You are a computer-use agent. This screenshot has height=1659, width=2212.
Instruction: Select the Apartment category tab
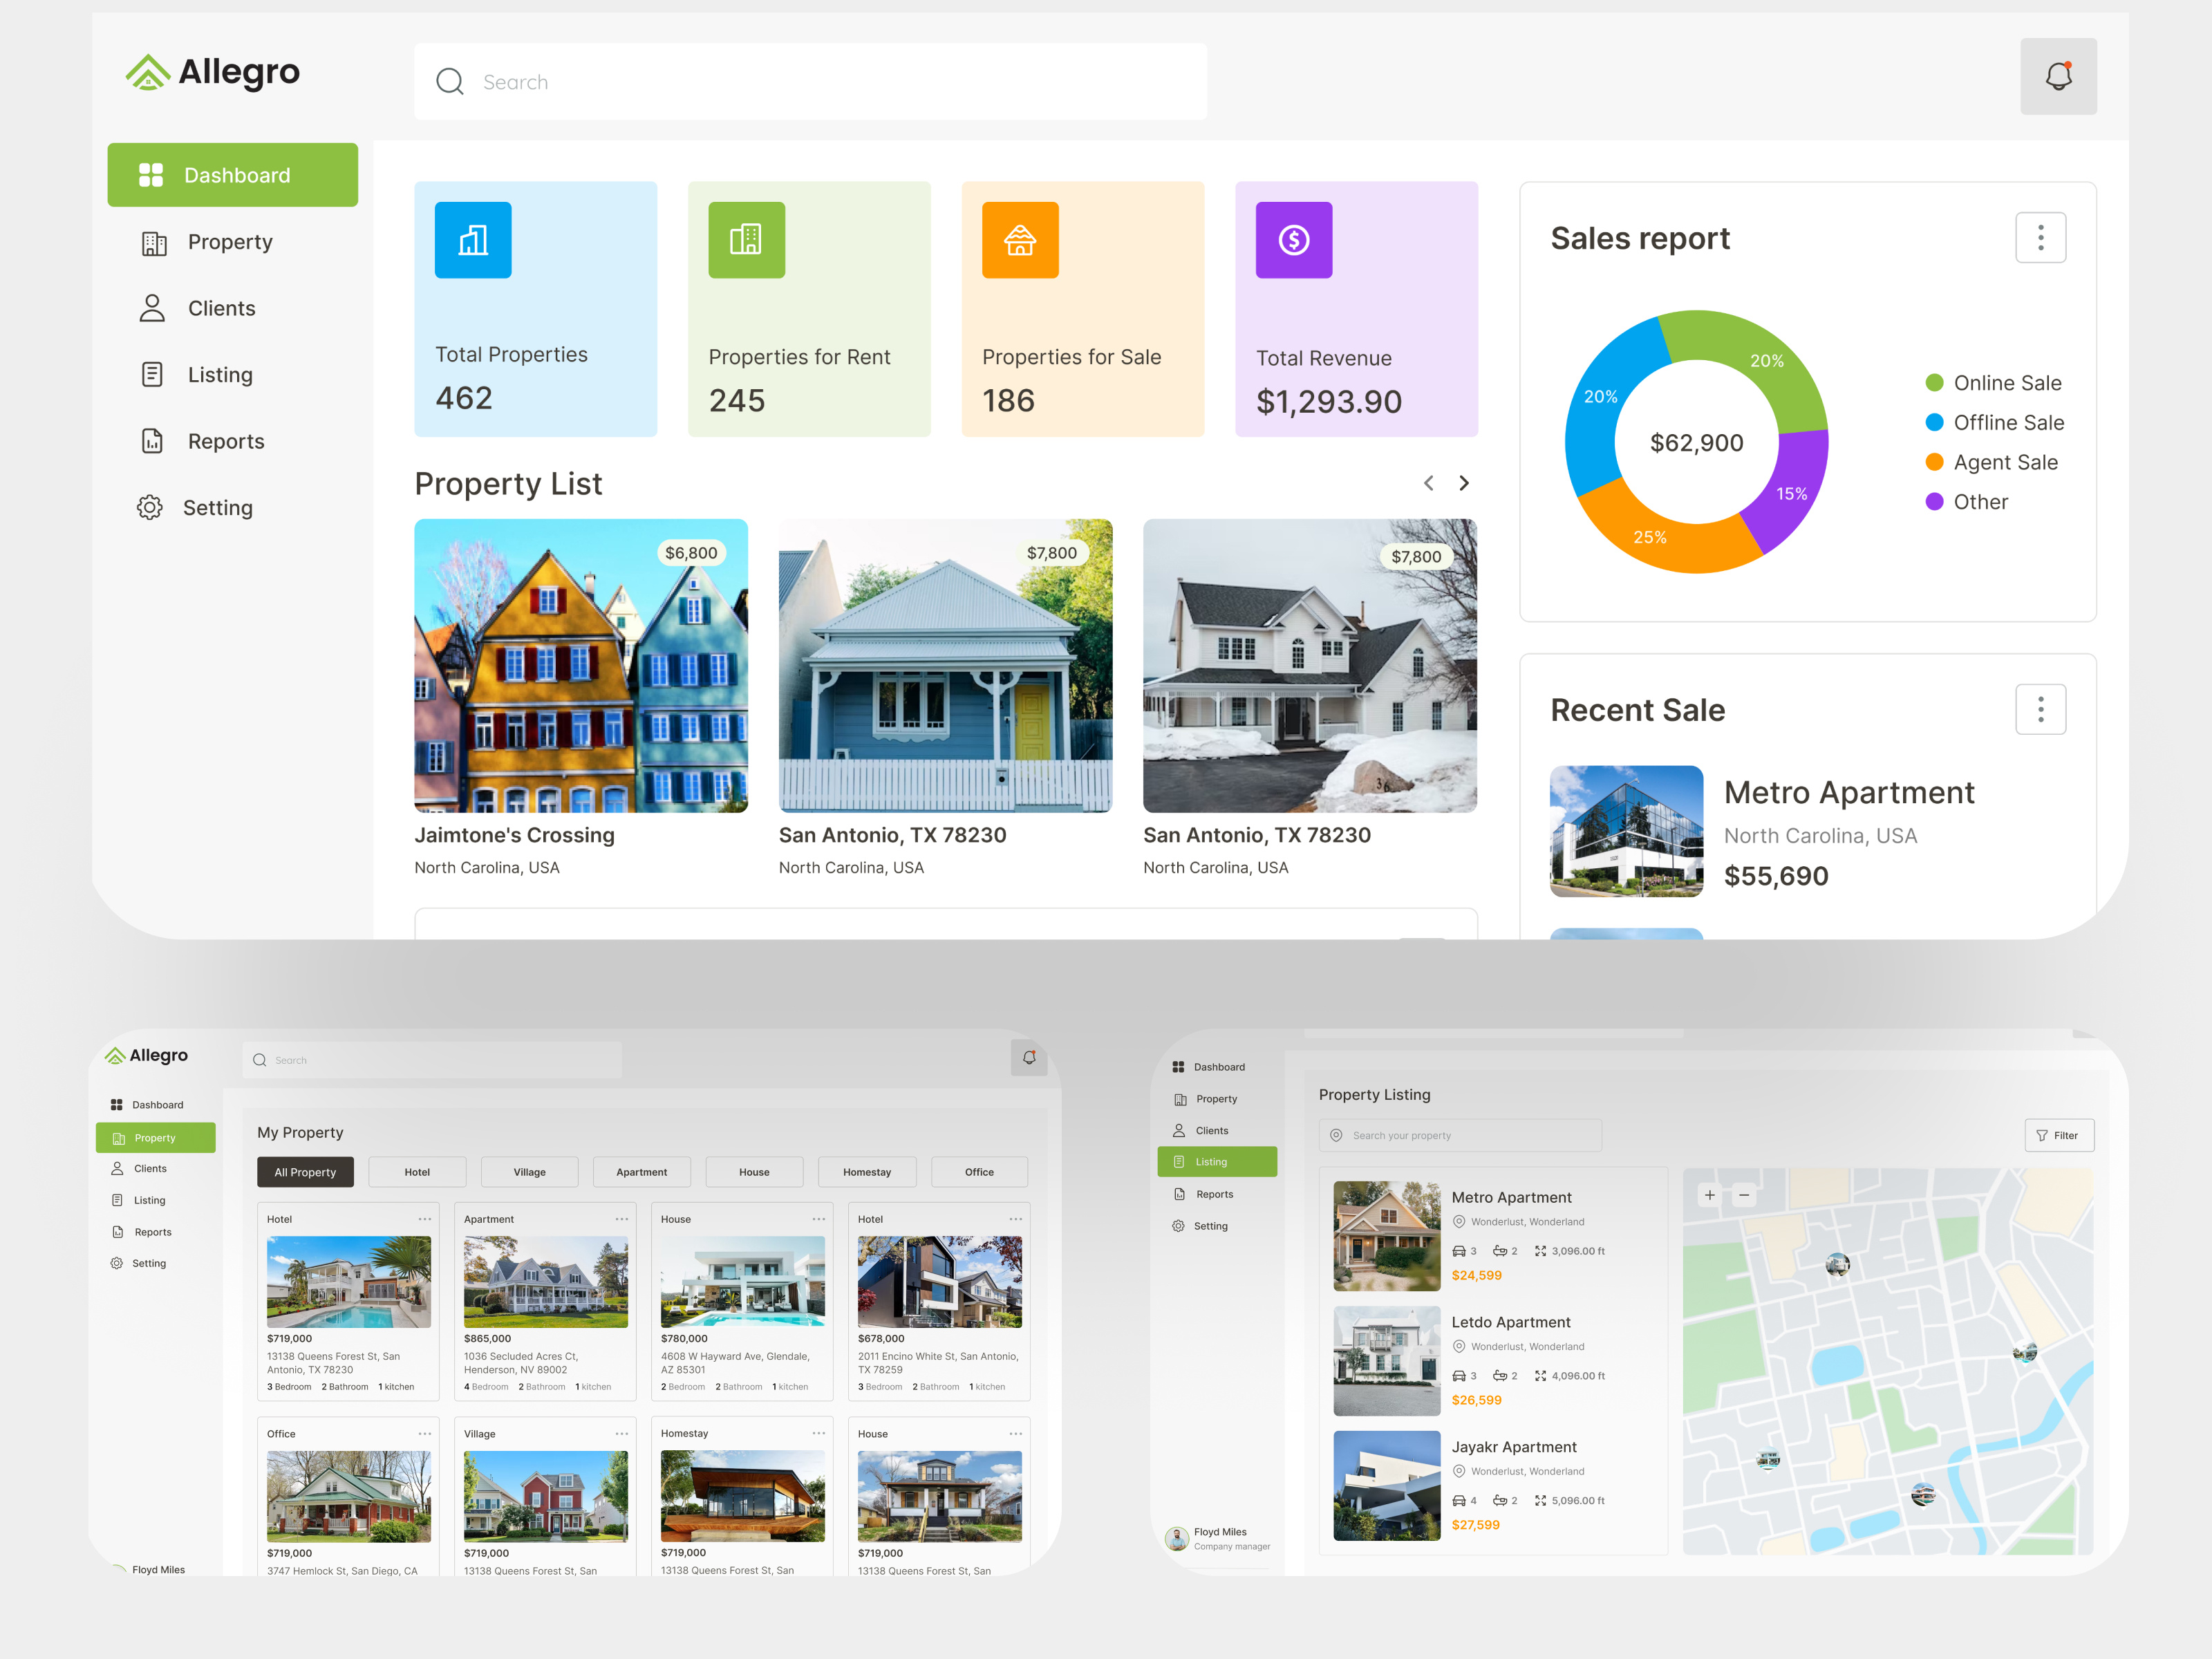tap(642, 1171)
